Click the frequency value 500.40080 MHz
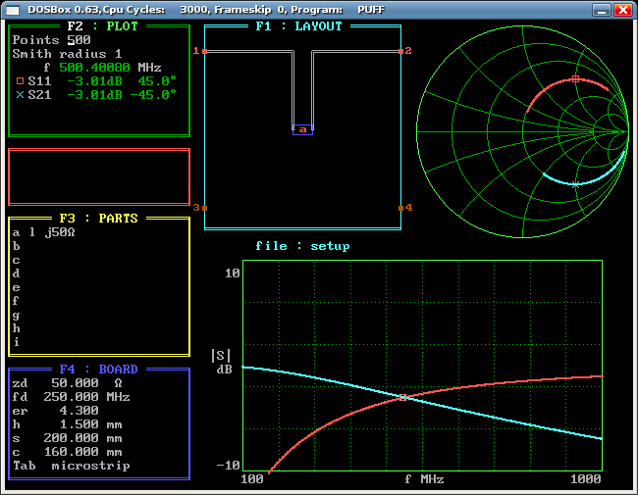The image size is (638, 495). [x=110, y=68]
